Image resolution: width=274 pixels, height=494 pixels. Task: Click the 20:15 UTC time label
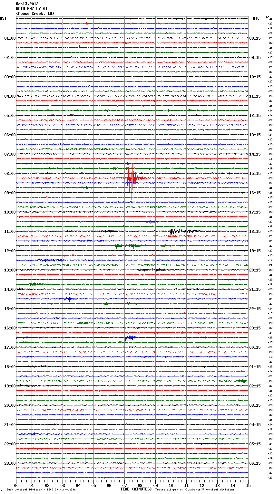255,270
